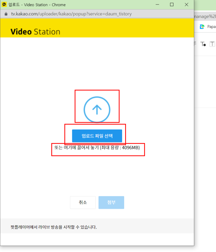Select the tv.kakao.com URL text
This screenshot has height=252, width=216.
coord(71,14)
